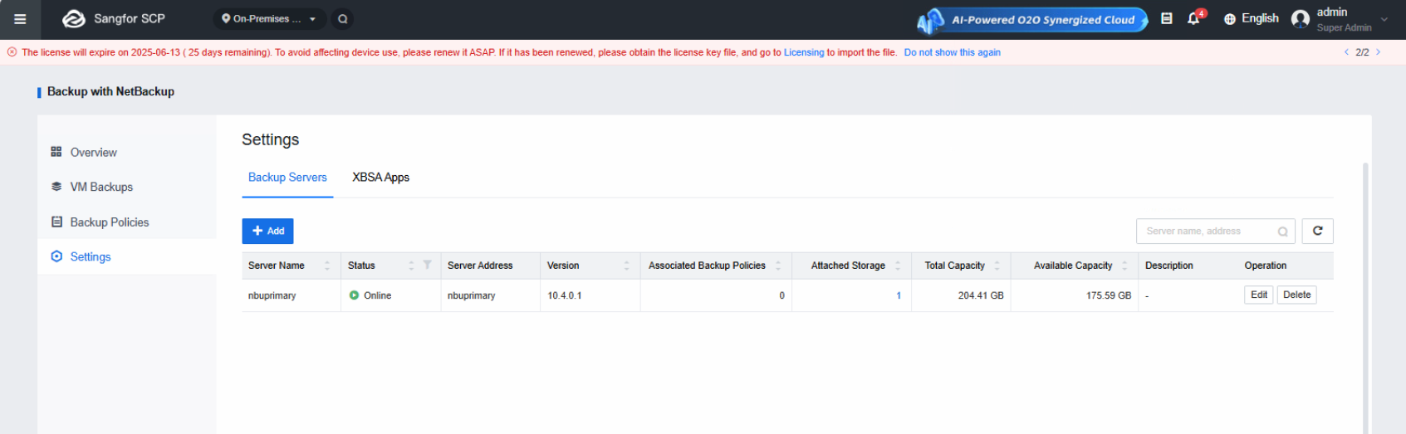Refresh the backup servers list

point(1317,231)
